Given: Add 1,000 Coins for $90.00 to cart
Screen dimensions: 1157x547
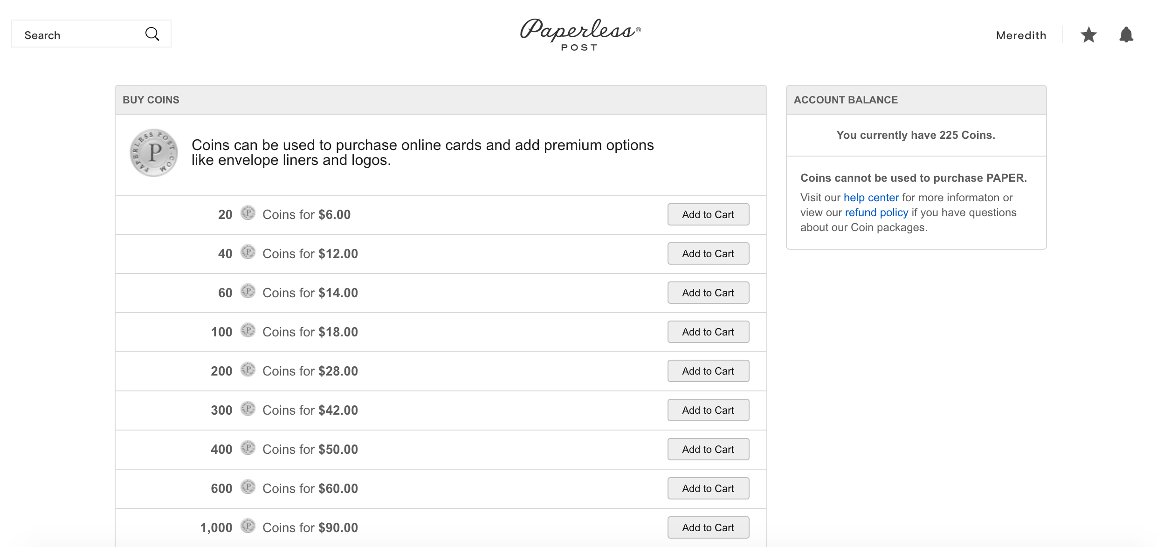Looking at the screenshot, I should pos(708,527).
